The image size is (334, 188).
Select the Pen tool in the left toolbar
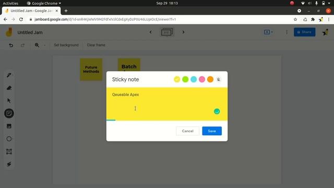click(9, 75)
